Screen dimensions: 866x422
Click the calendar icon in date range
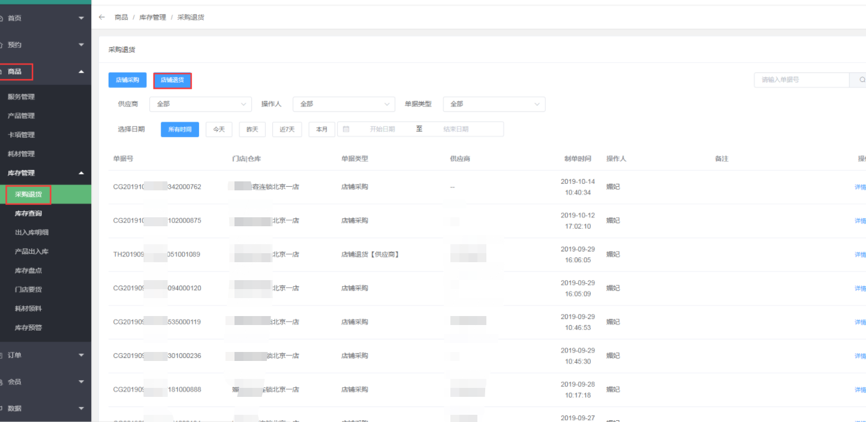click(x=346, y=129)
